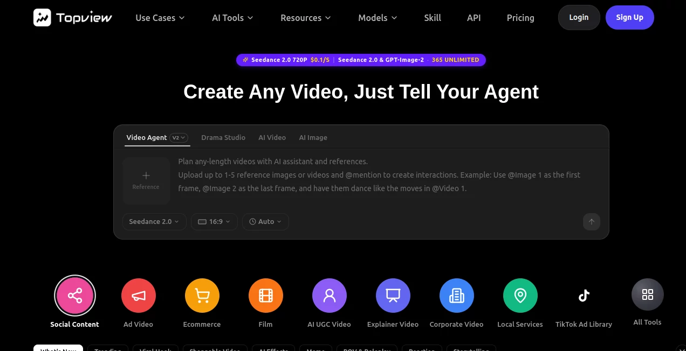Open the Pricing page

point(520,18)
